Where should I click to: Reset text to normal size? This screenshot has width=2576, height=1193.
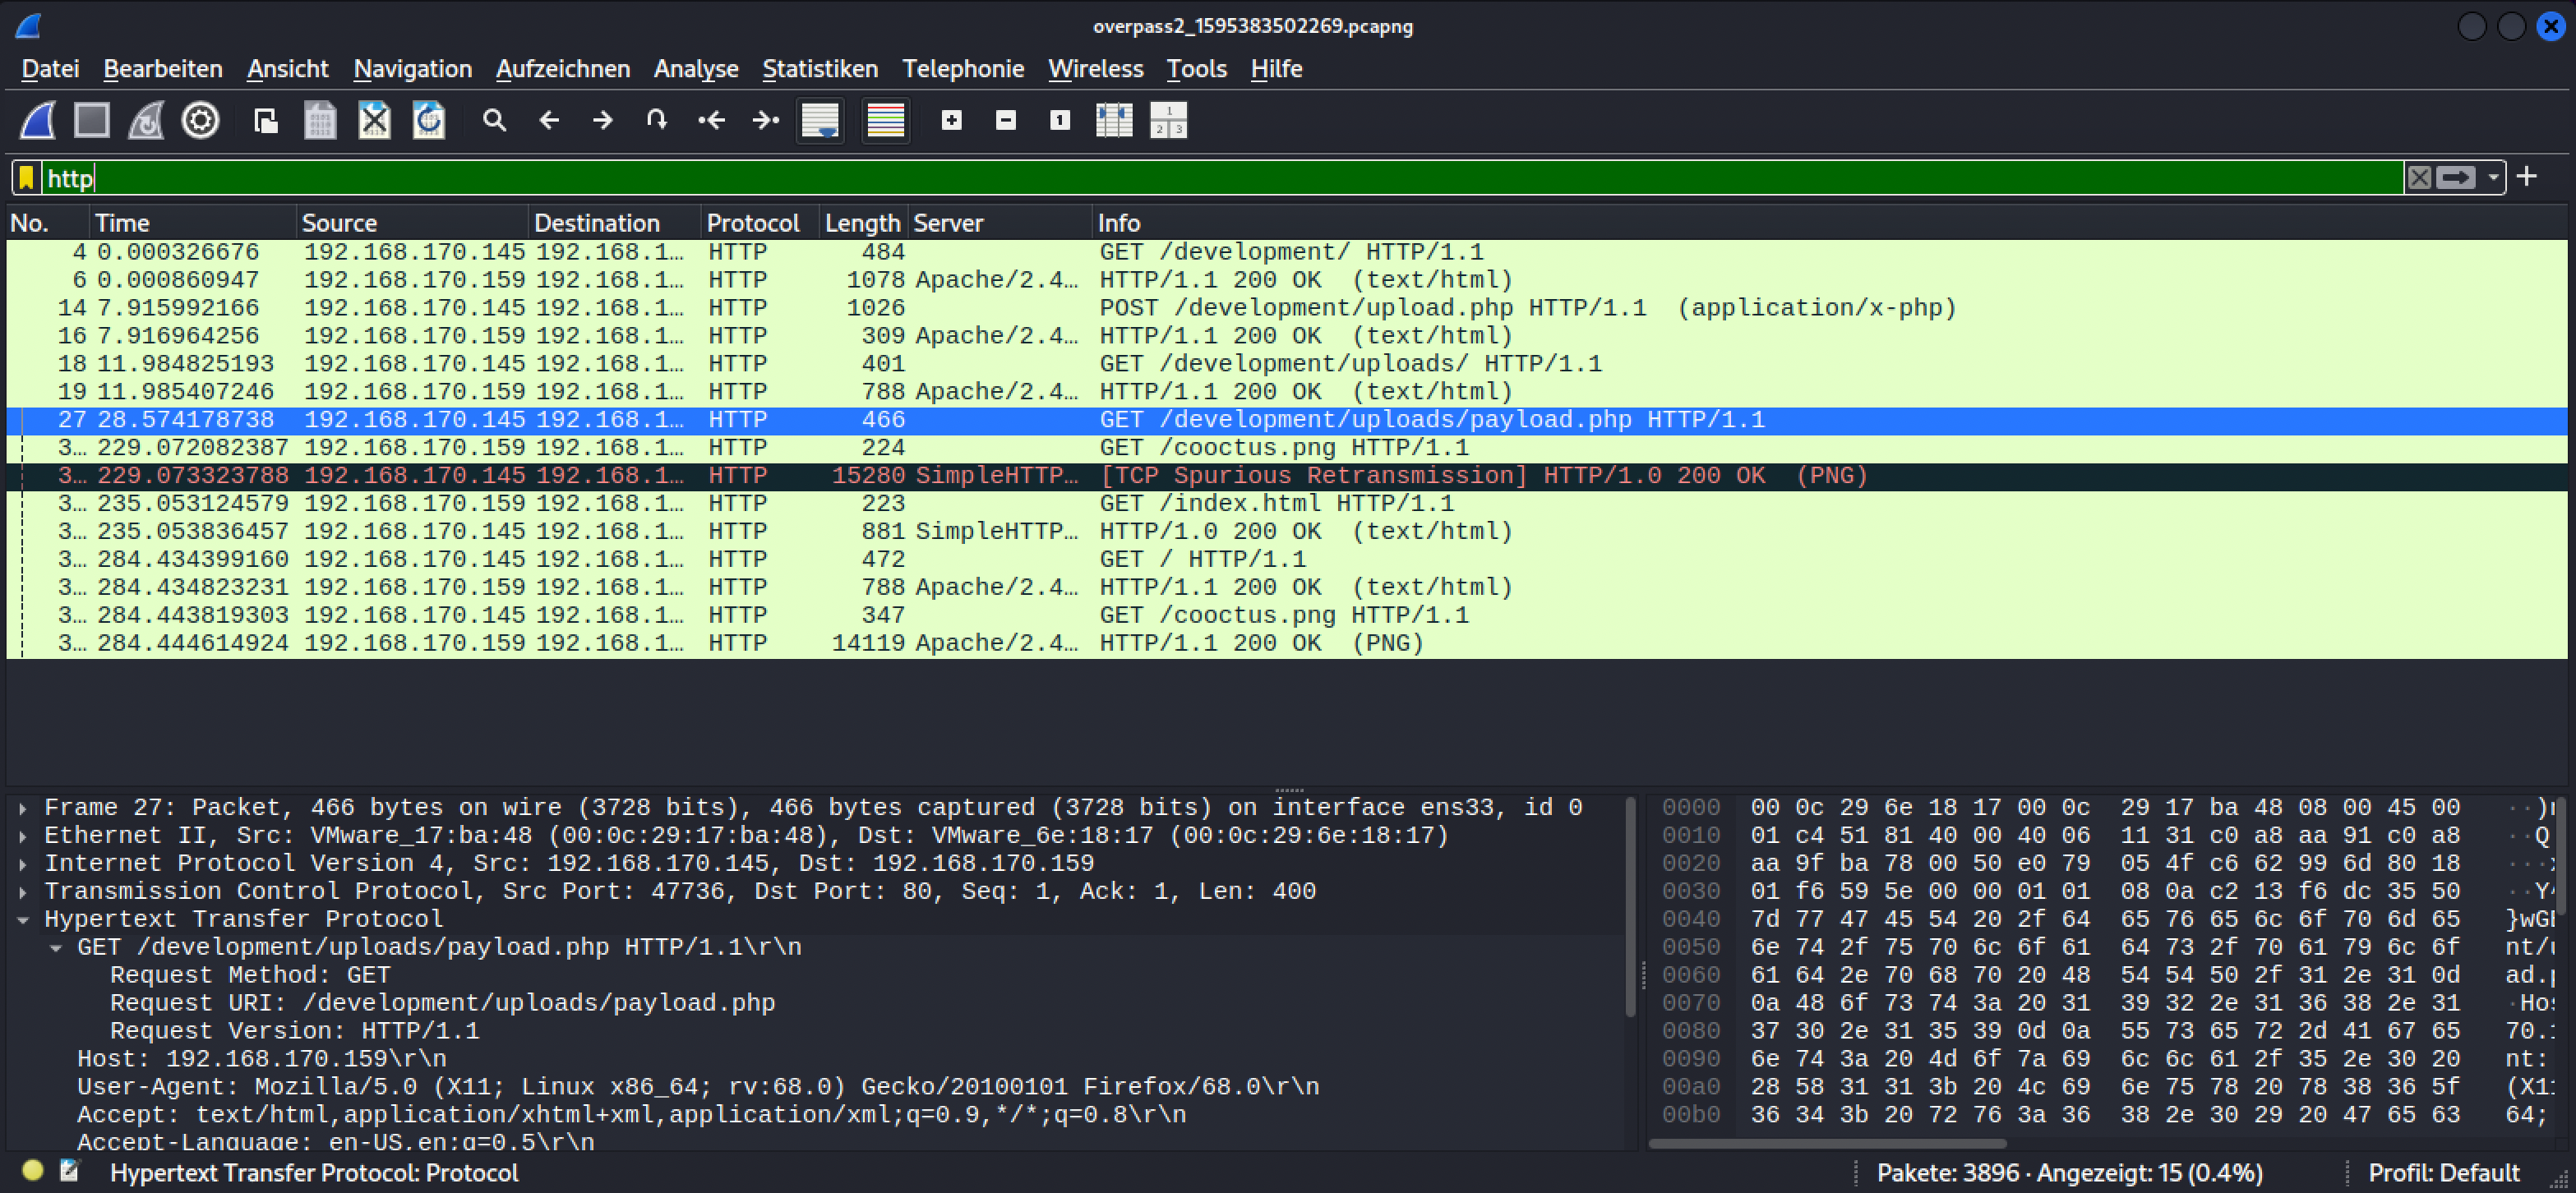click(x=1060, y=121)
